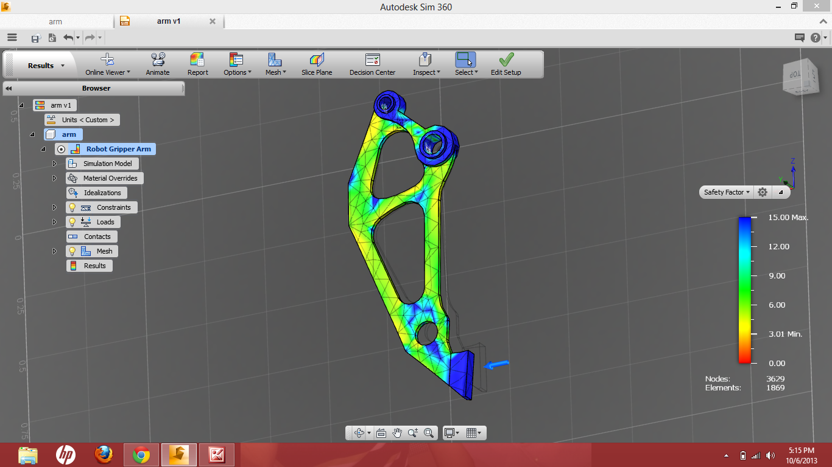Image resolution: width=832 pixels, height=467 pixels.
Task: Activate the Slice Plane tool
Action: [317, 64]
